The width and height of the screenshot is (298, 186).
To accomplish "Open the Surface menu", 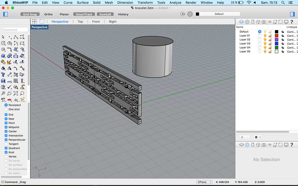I will (83, 3).
